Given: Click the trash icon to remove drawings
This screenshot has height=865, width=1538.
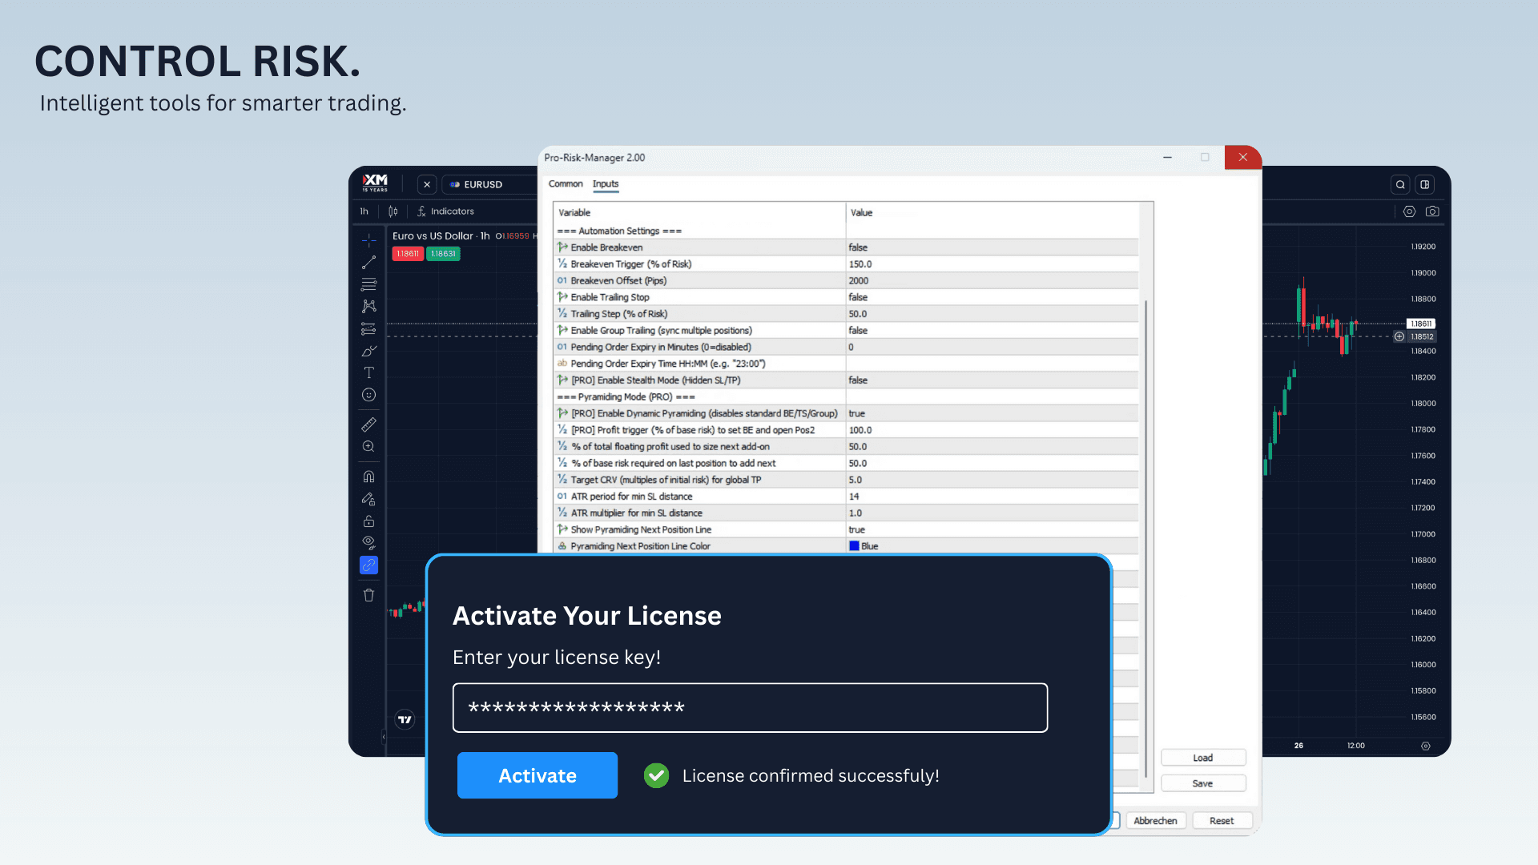Looking at the screenshot, I should click(368, 594).
